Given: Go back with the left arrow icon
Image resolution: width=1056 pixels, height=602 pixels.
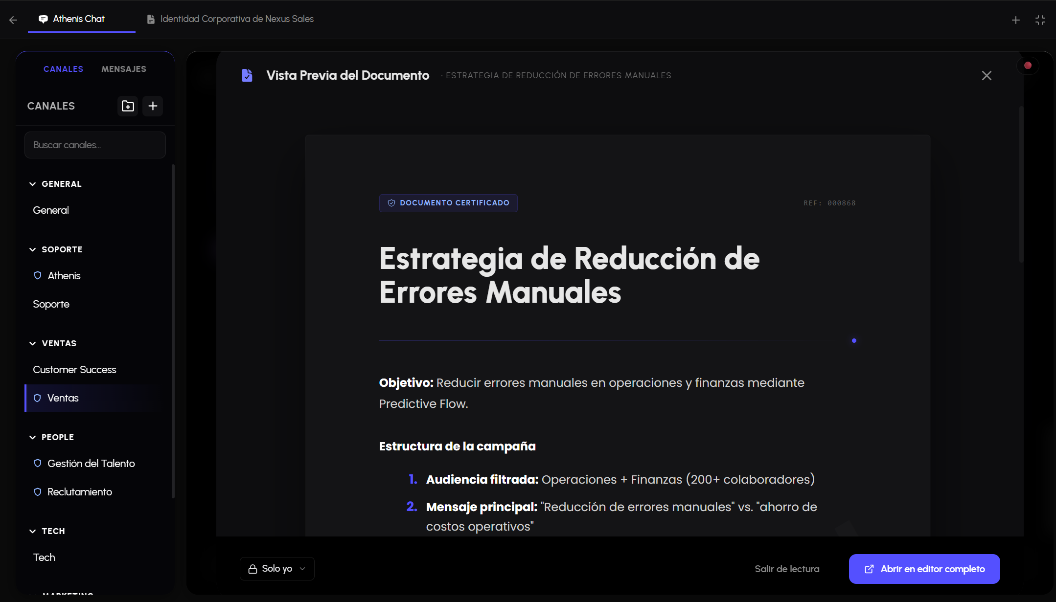Looking at the screenshot, I should click(13, 20).
